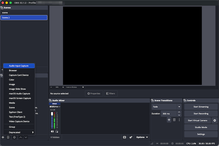Viewport: 219px width, 146px height.
Task: Open virtual camera settings gear icon
Action: 215,120
